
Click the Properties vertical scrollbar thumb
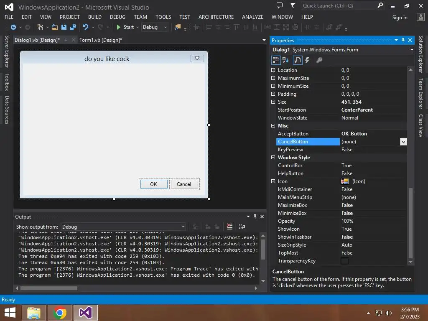coord(410,223)
